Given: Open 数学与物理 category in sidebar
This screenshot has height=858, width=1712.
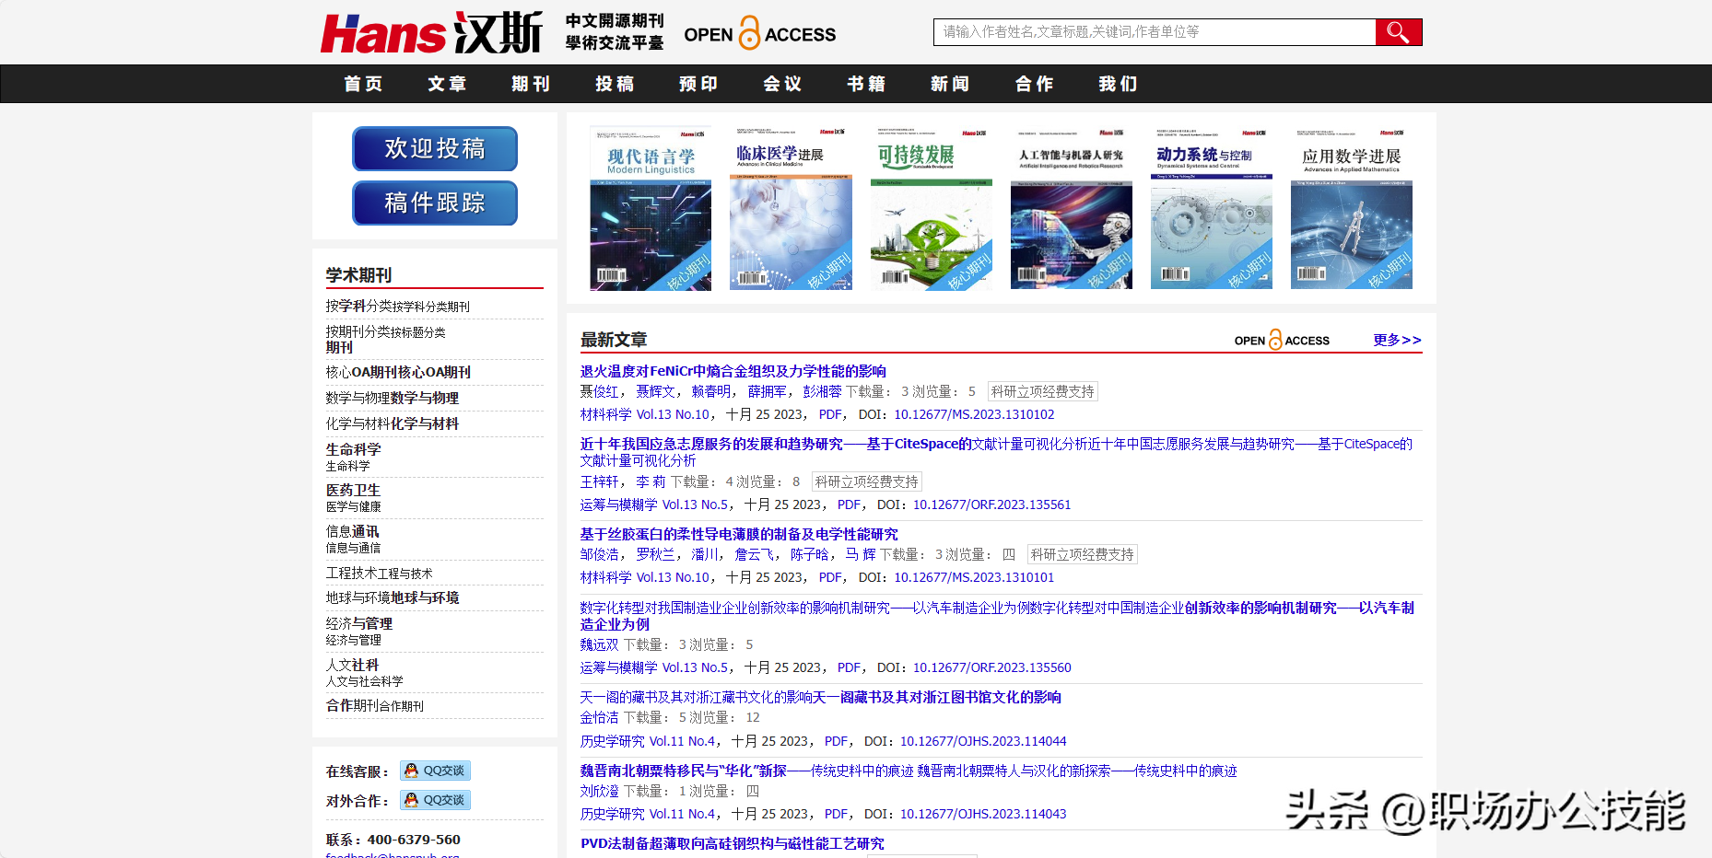Looking at the screenshot, I should point(392,398).
